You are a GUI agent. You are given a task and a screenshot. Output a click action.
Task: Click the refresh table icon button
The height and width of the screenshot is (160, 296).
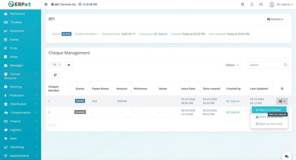click(55, 75)
